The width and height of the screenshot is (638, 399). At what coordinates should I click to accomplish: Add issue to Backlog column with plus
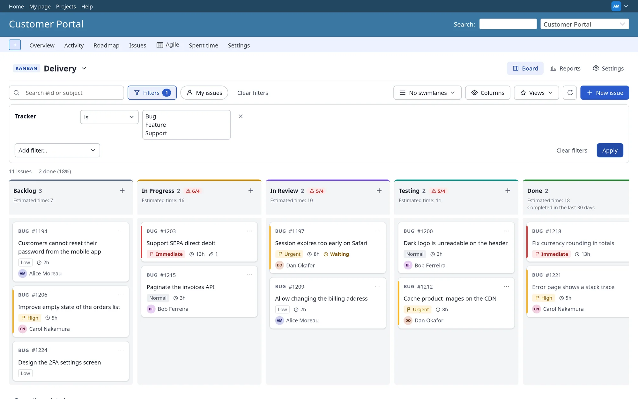click(x=122, y=191)
